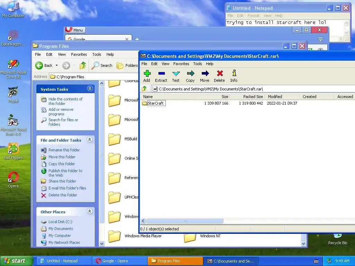Open My Network Places link
Viewport: 355px width, 266px height.
pyautogui.click(x=64, y=242)
